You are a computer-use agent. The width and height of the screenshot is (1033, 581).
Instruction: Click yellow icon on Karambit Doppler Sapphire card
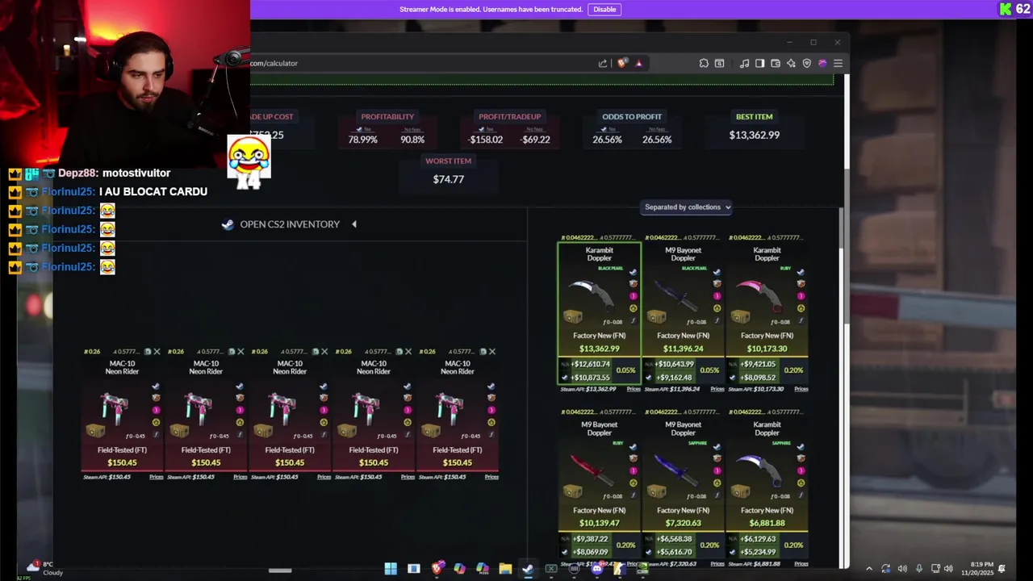click(801, 483)
